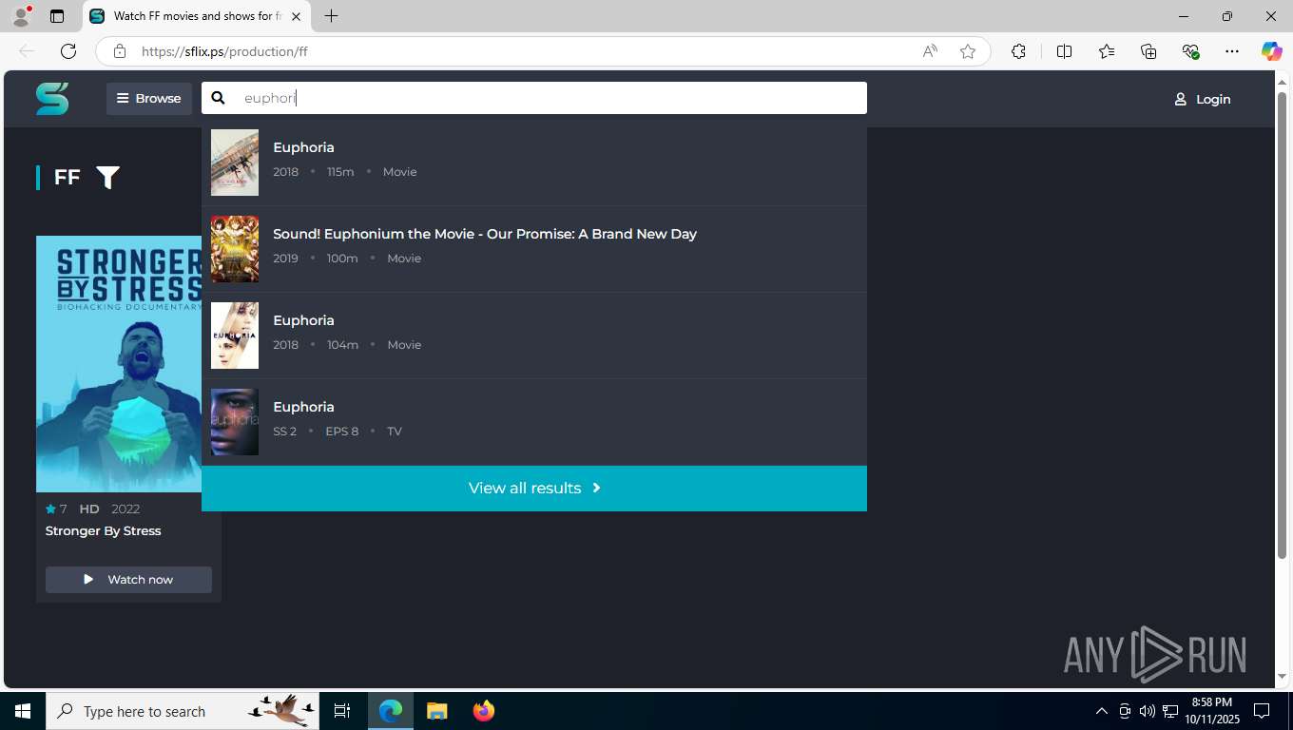Screen dimensions: 1293x730
Task: Click scrollbar down arrow
Action: click(1282, 677)
